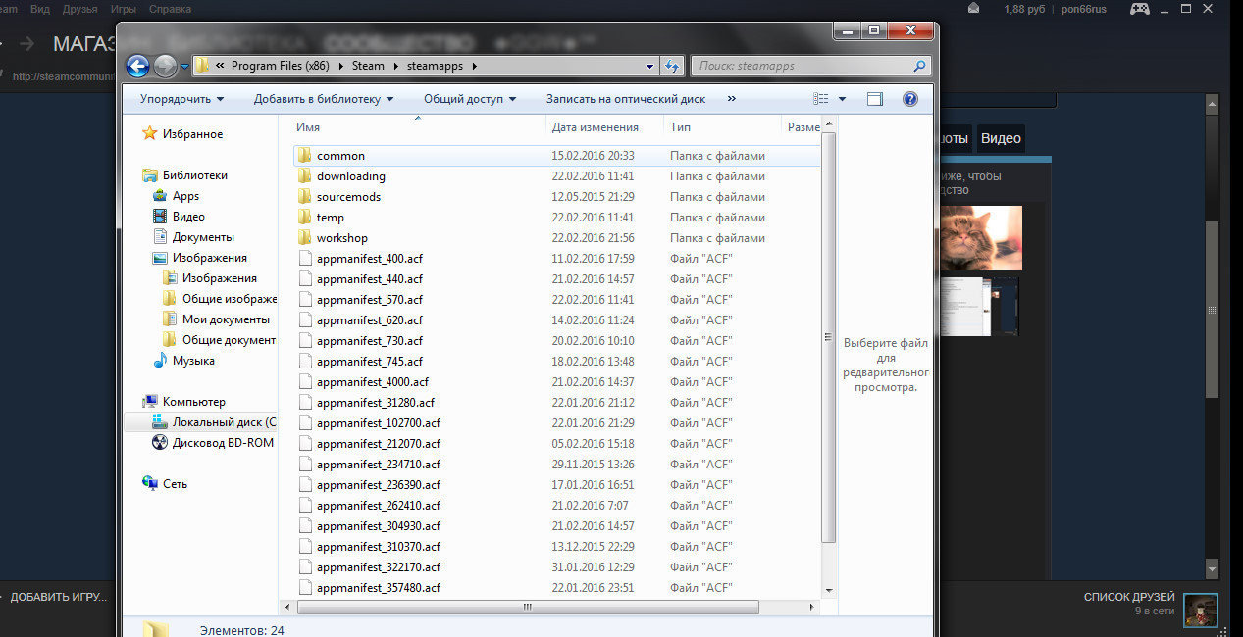Select Компьютер in navigation pane
The height and width of the screenshot is (637, 1243).
tap(193, 402)
